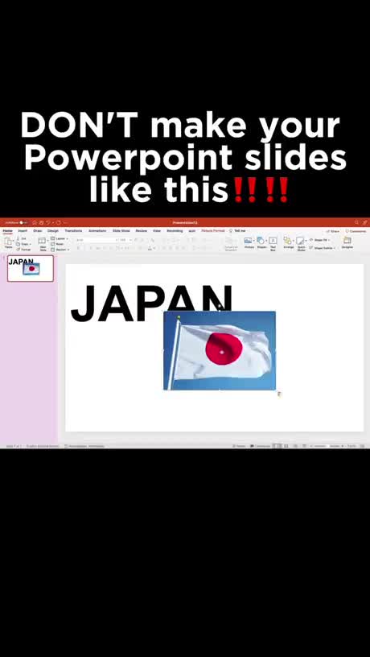Viewport: 370px width, 657px height.
Task: Click the Reset slide button
Action: pyautogui.click(x=58, y=244)
